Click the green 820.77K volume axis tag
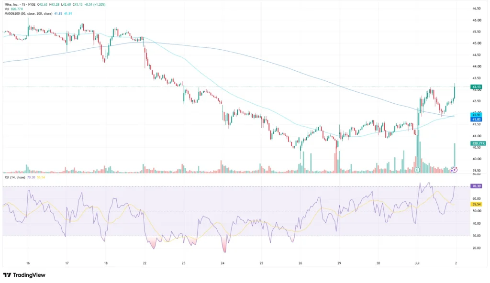 click(x=479, y=143)
